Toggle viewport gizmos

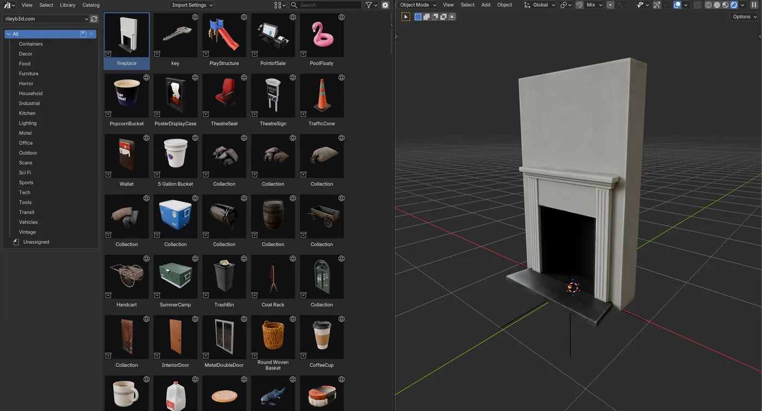coord(657,5)
